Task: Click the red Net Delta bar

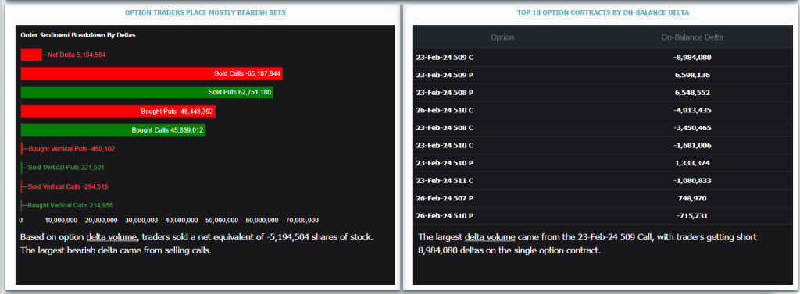Action: point(31,55)
